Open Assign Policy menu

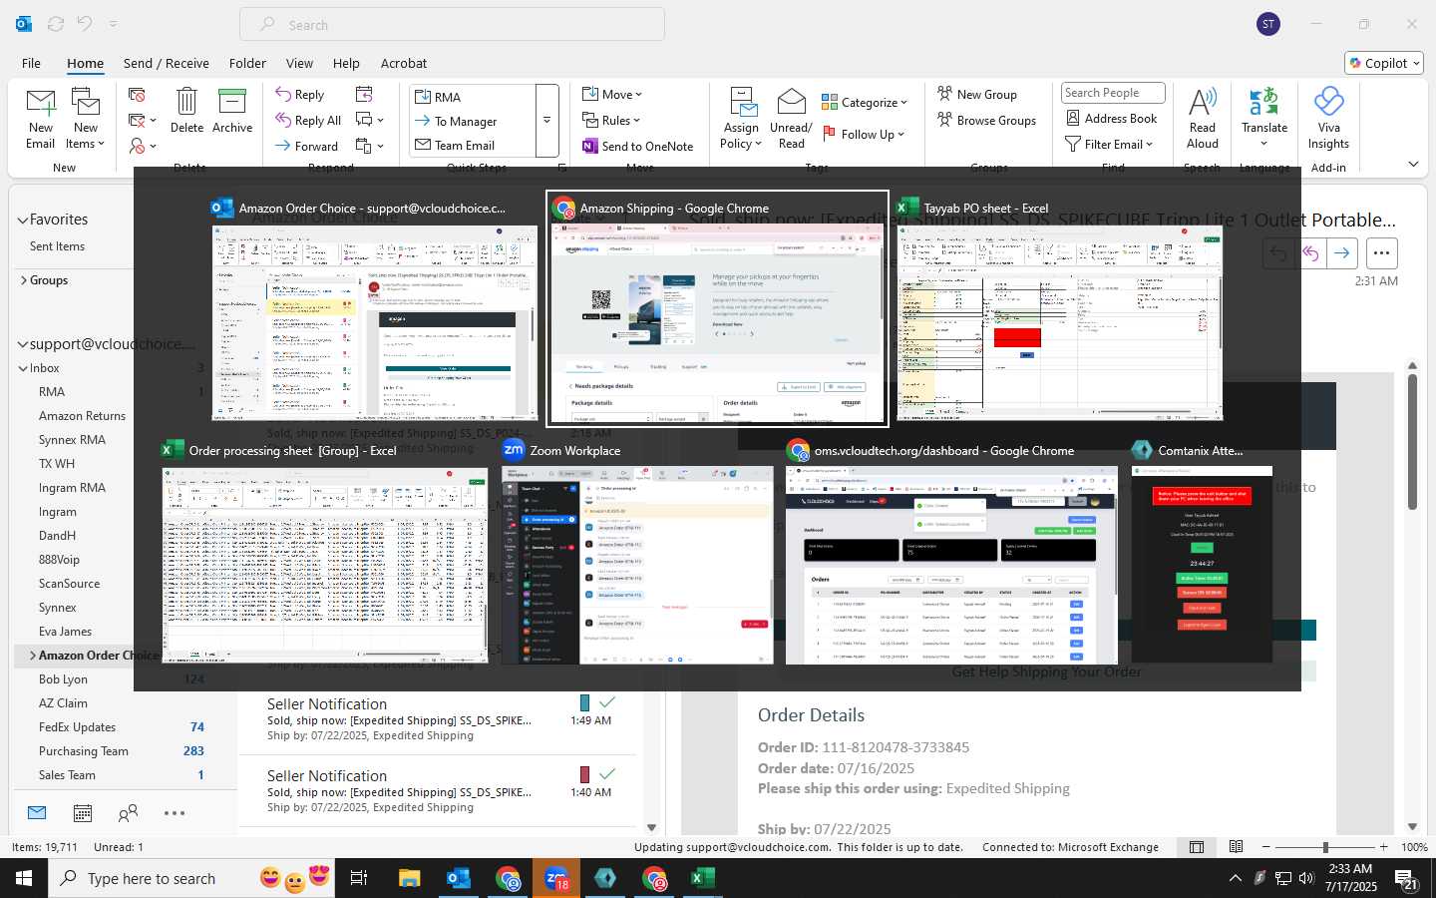[x=741, y=119]
